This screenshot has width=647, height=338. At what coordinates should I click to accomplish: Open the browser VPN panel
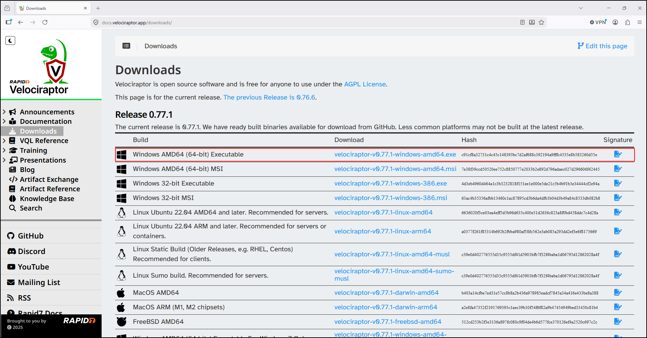[598, 22]
